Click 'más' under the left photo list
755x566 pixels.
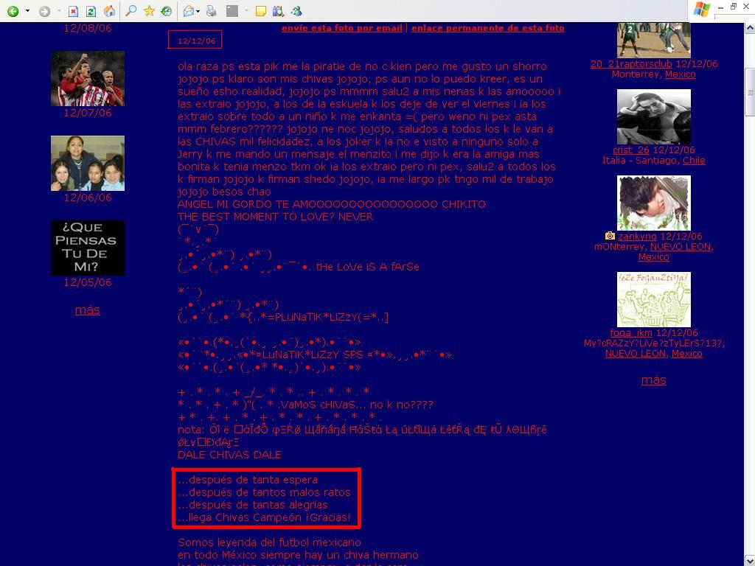pos(87,310)
